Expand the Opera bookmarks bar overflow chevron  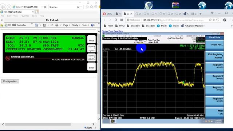click(x=232, y=26)
